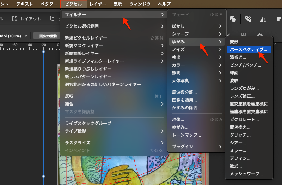Select 新規ピクセルレイヤー menu entry
The height and width of the screenshot is (185, 282).
click(86, 38)
